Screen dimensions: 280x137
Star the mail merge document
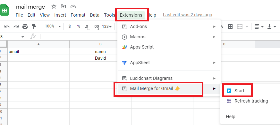click(x=54, y=7)
